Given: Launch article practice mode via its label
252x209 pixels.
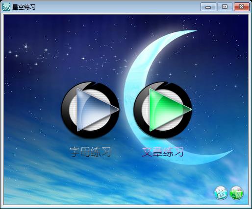Looking at the screenshot, I should click(x=163, y=152).
